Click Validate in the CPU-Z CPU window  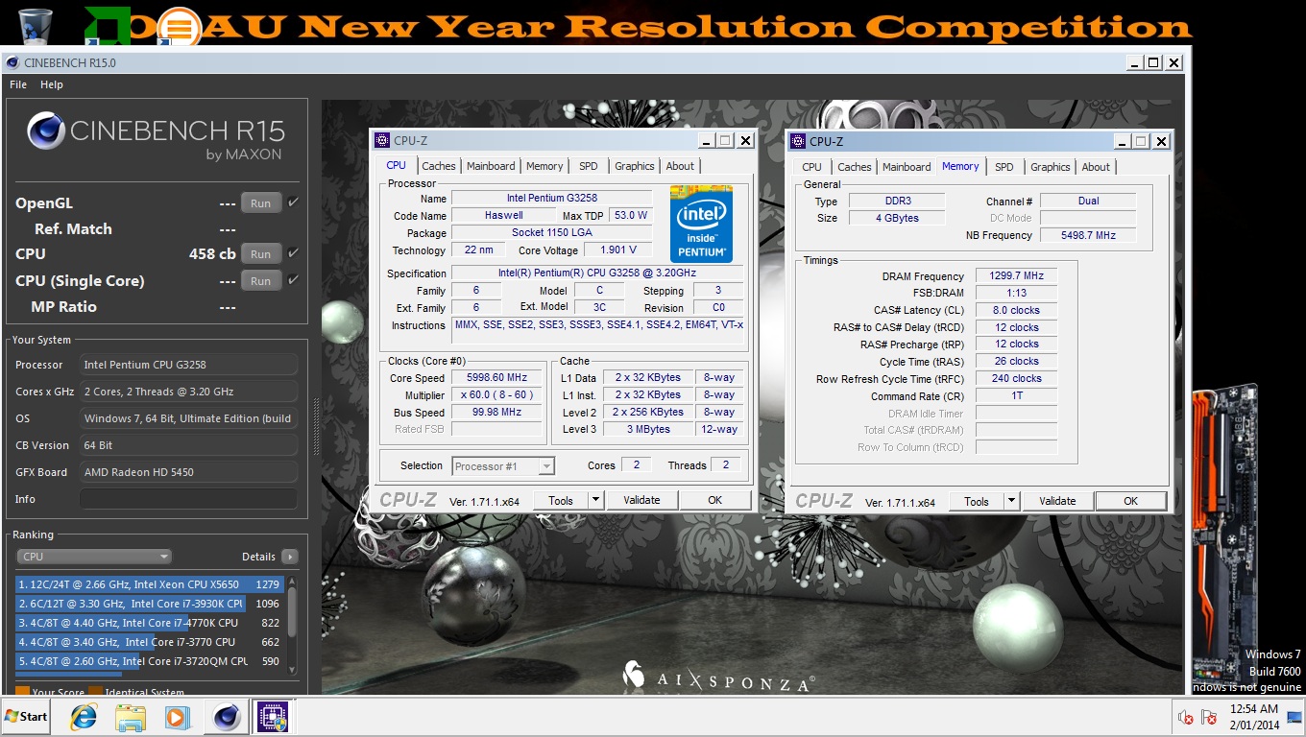[x=641, y=500]
